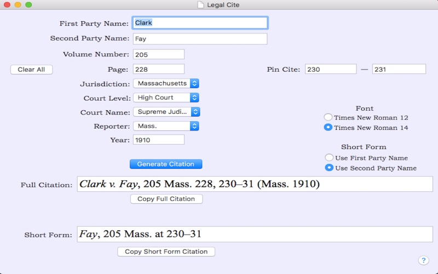Maximize the window with green button

pyautogui.click(x=28, y=5)
